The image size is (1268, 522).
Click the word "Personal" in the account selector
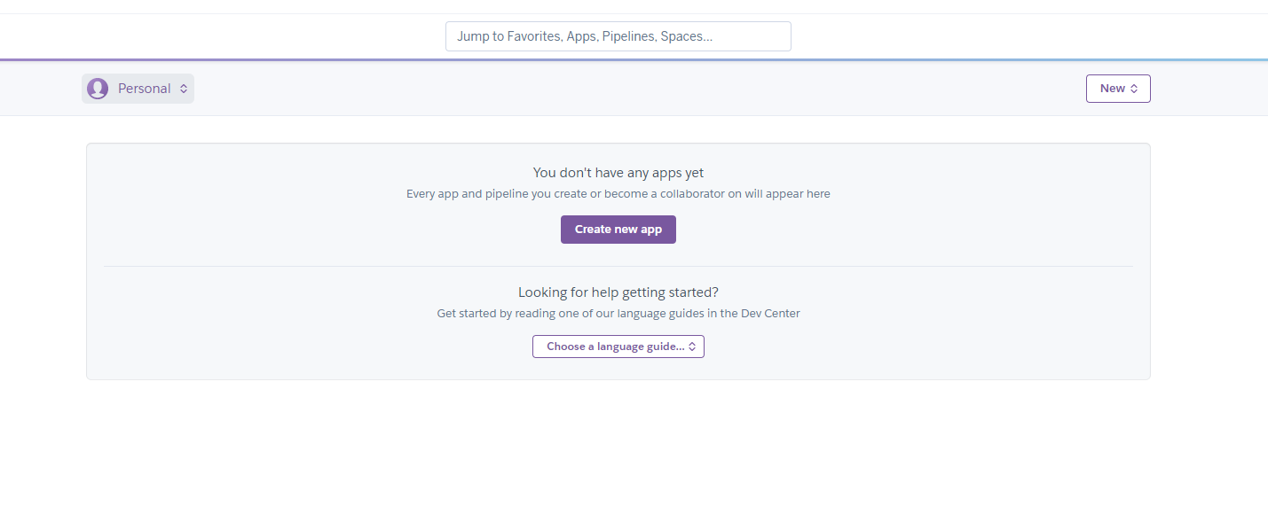(145, 89)
